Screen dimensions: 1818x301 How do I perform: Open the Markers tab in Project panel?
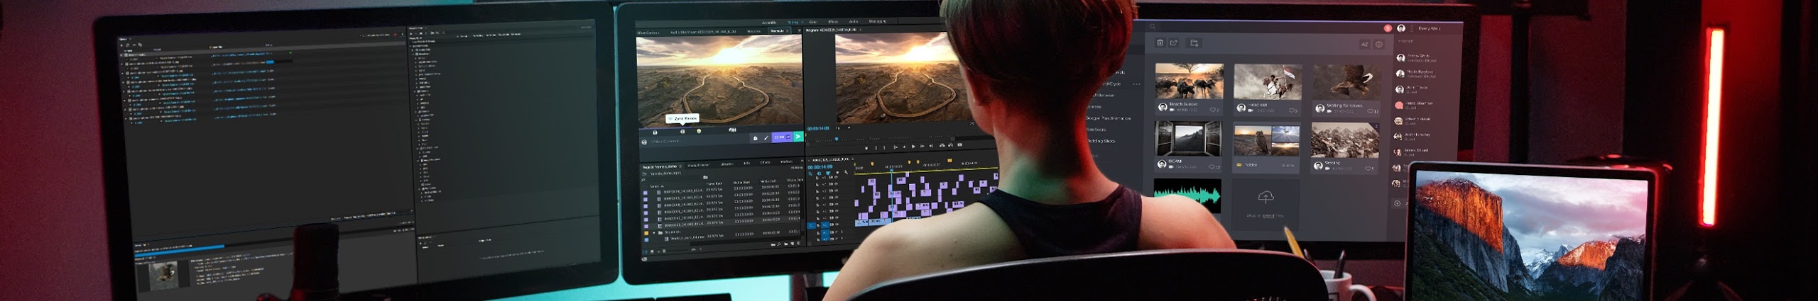tap(786, 162)
